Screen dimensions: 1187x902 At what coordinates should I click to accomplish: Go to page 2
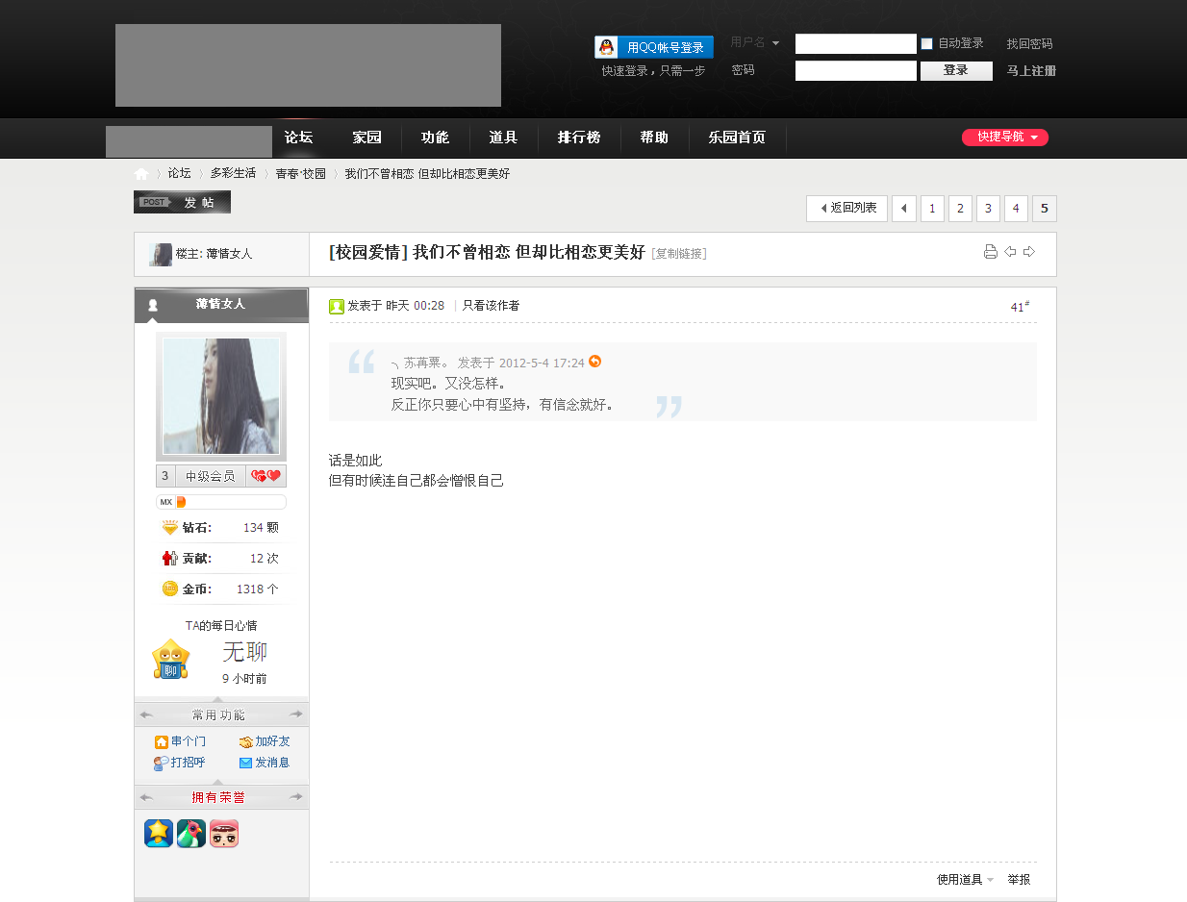(960, 208)
